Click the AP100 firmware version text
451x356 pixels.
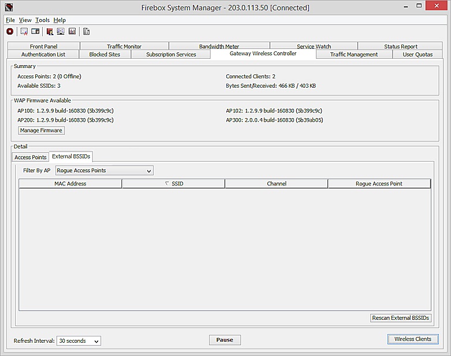pos(66,111)
